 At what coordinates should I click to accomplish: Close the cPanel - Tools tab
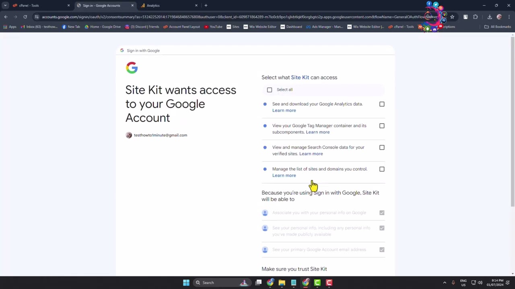pyautogui.click(x=68, y=5)
